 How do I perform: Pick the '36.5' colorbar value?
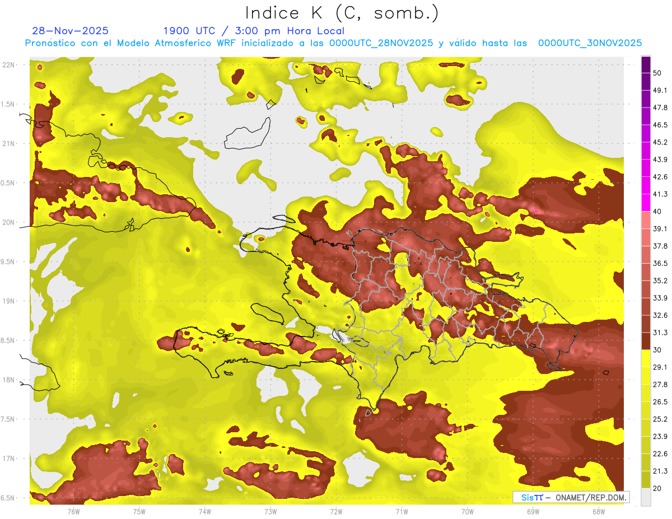pos(660,263)
